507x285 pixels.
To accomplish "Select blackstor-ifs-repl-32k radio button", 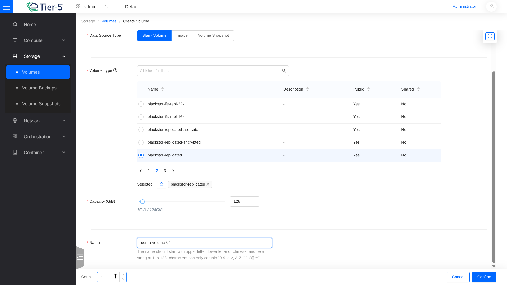I will [x=141, y=104].
